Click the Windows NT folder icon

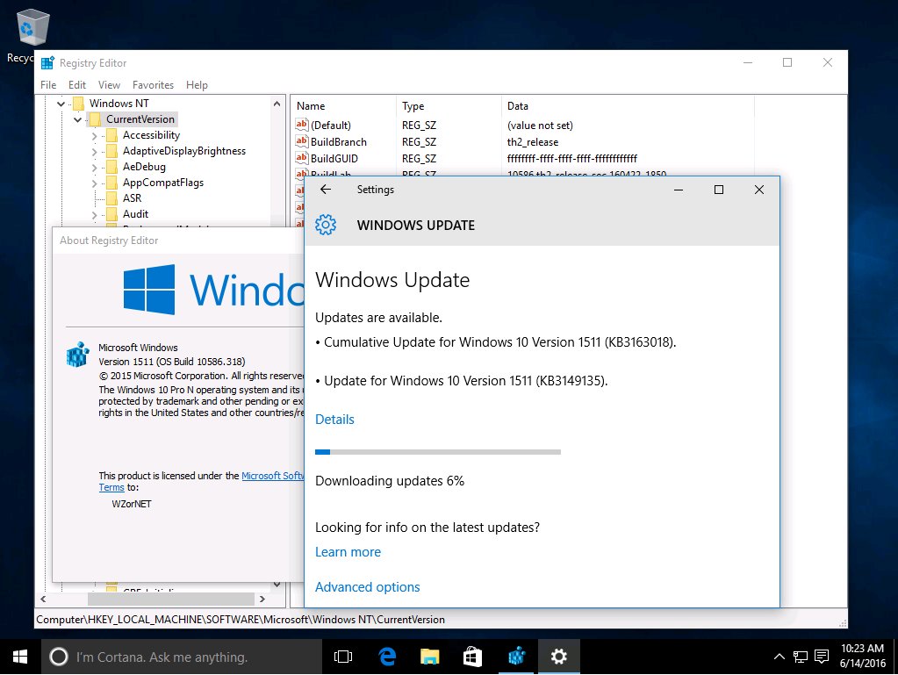tap(79, 103)
